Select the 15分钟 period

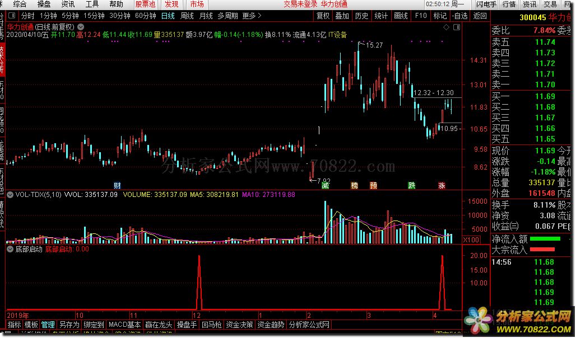[x=94, y=16]
